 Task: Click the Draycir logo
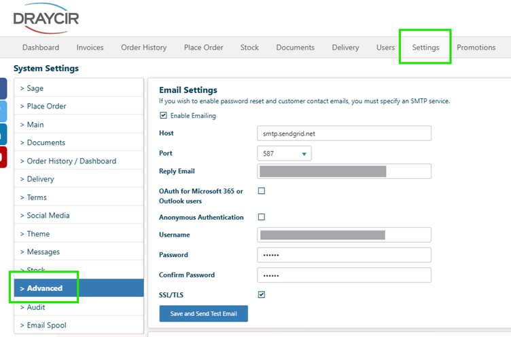46,18
